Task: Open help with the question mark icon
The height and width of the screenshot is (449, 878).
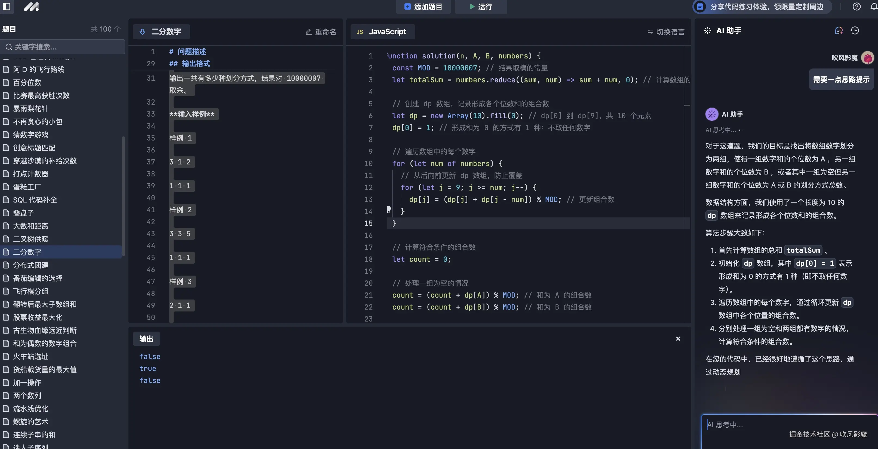Action: (x=856, y=7)
